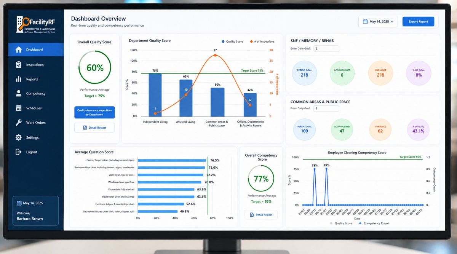Screen dimensions: 457x254
Task: Click the document icon in quality Detail Report
Action: click(x=85, y=128)
